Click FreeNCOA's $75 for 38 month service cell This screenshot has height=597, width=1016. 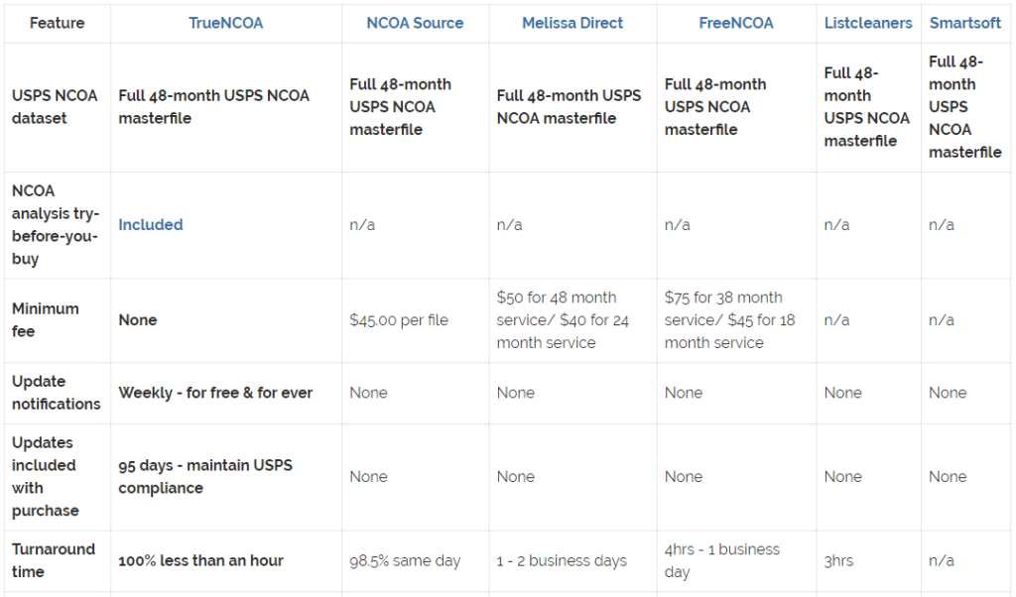tap(727, 319)
